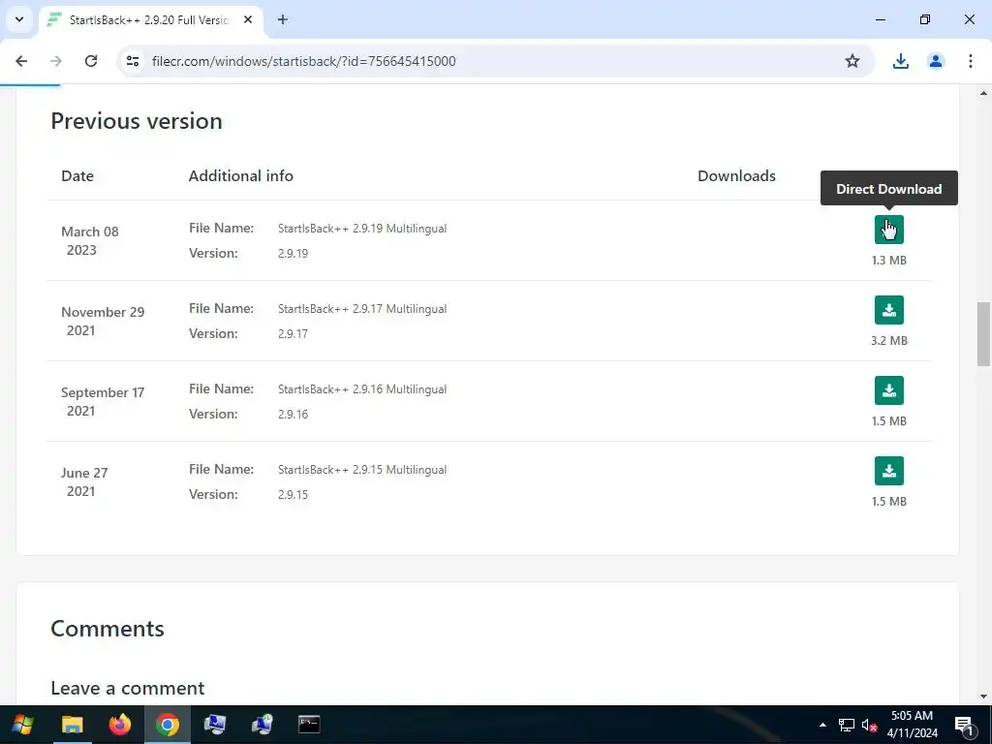
Task: Click the "1.3 MB" file size
Action: tap(889, 260)
